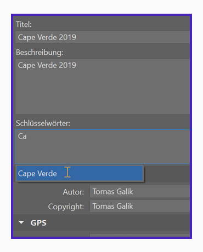Click the Titel input field
Viewport: 203px width, 252px height.
[x=103, y=37]
